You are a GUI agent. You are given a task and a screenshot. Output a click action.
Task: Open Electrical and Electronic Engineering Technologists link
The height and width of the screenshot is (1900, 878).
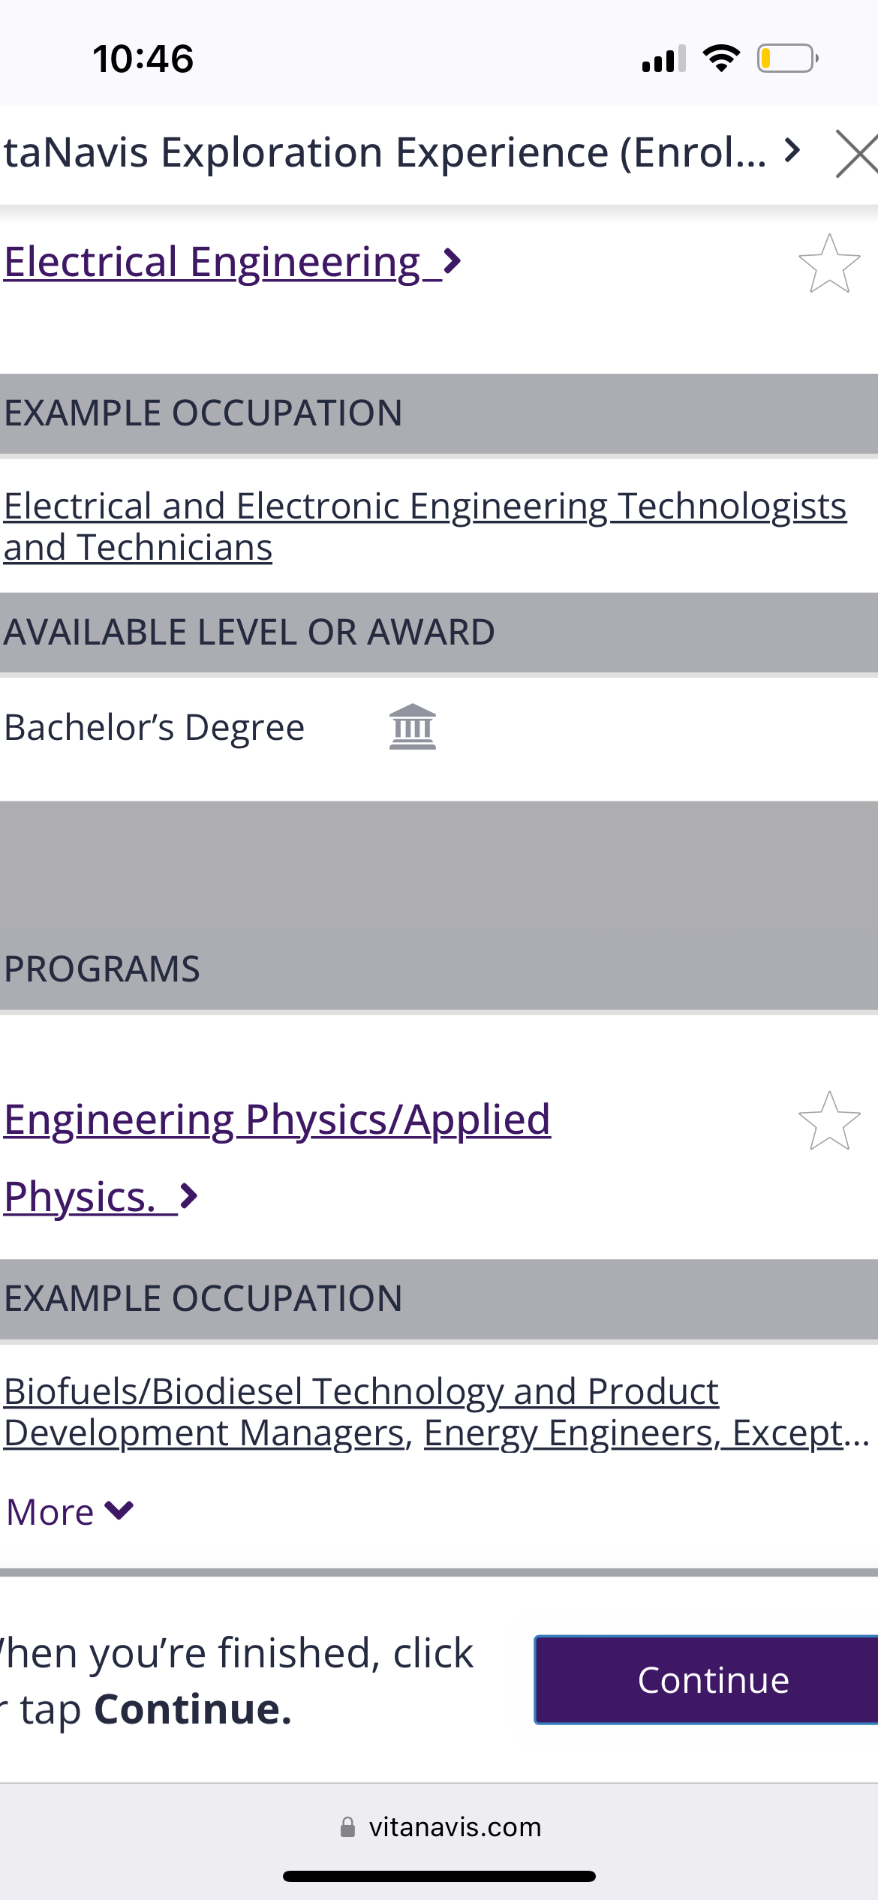click(x=425, y=526)
